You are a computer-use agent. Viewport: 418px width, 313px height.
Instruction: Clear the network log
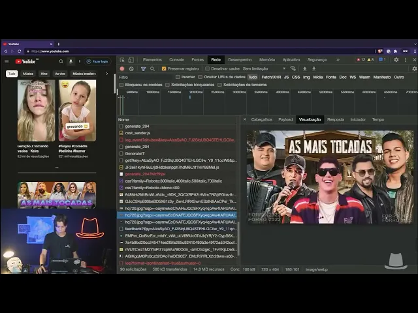click(x=131, y=68)
